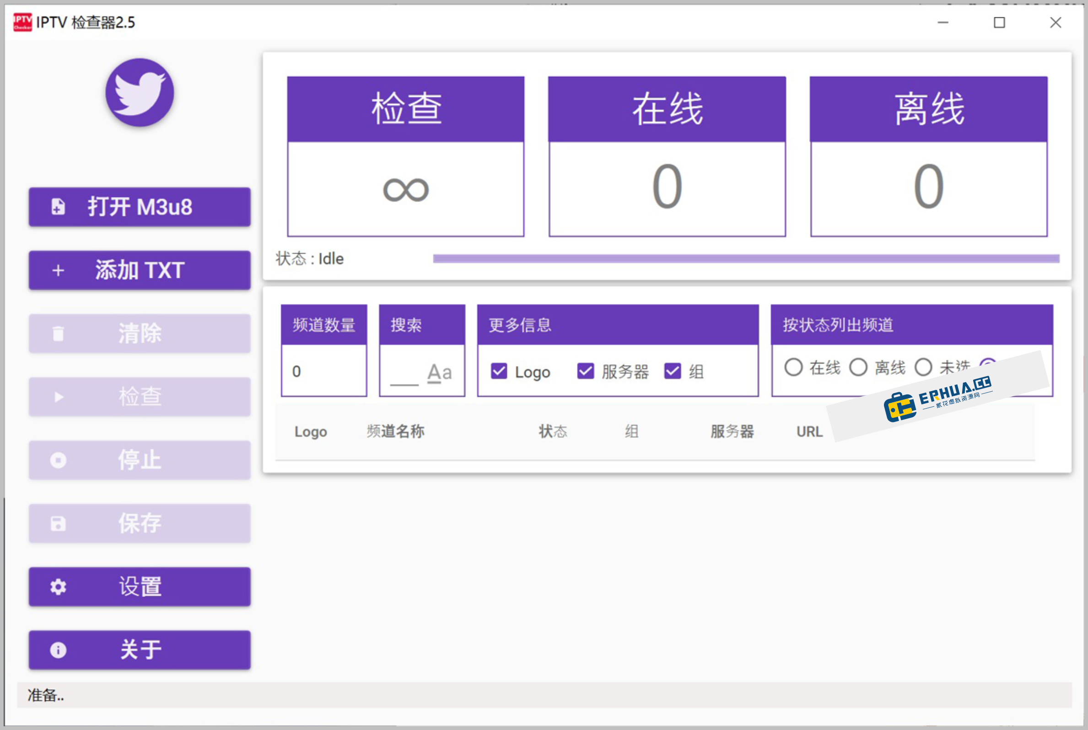Maximize the IPTV 检查器 window

pos(999,22)
